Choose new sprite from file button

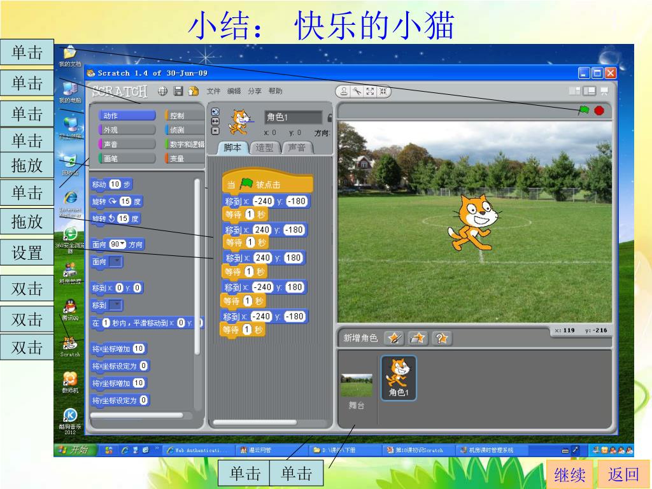point(418,338)
